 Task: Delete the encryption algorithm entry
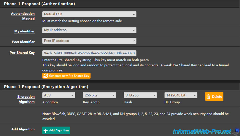pos(214,96)
